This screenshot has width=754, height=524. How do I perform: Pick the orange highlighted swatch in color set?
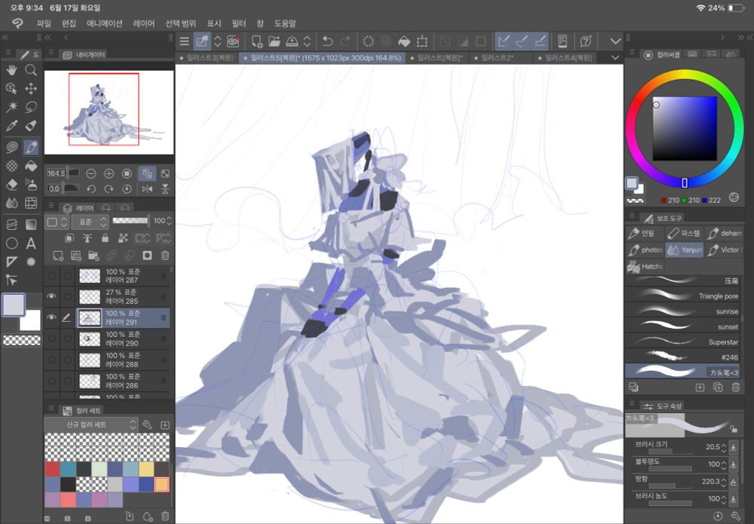161,484
